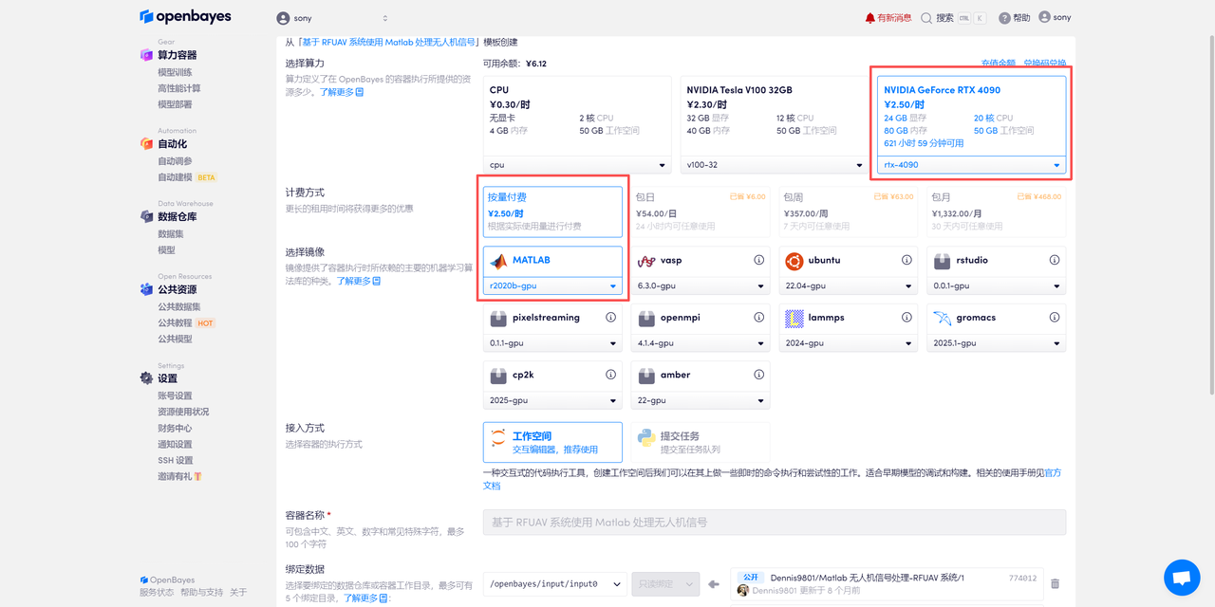Open the template link 基于 RFUAV 系统使用 Matlab

(389, 43)
